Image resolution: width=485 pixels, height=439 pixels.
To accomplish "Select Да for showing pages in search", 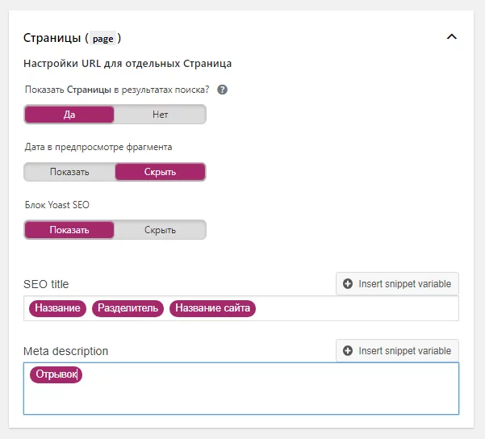I will tap(69, 115).
